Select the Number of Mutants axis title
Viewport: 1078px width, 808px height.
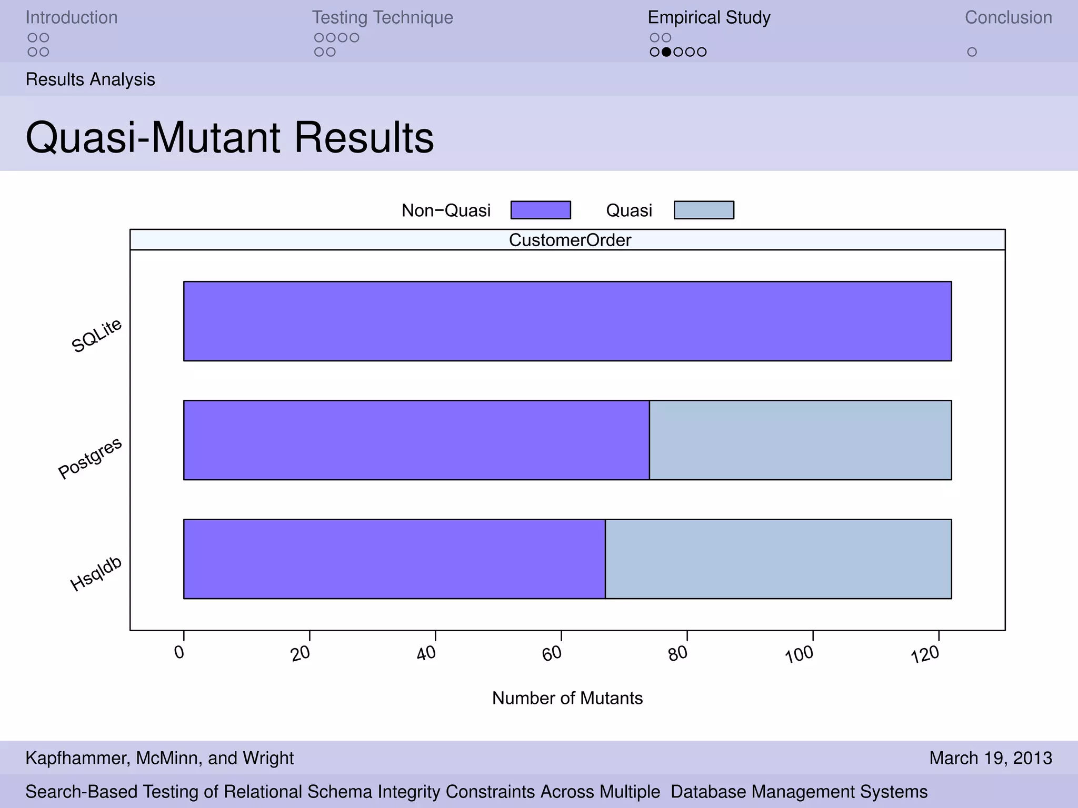point(567,698)
